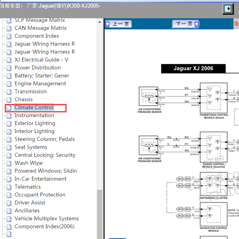Click document icon beside Interior Lighting

[9, 131]
